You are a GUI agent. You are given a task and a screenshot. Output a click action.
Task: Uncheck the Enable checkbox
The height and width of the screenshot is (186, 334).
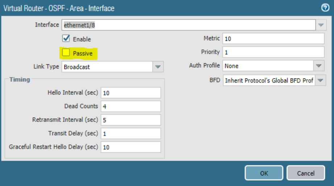pos(66,38)
